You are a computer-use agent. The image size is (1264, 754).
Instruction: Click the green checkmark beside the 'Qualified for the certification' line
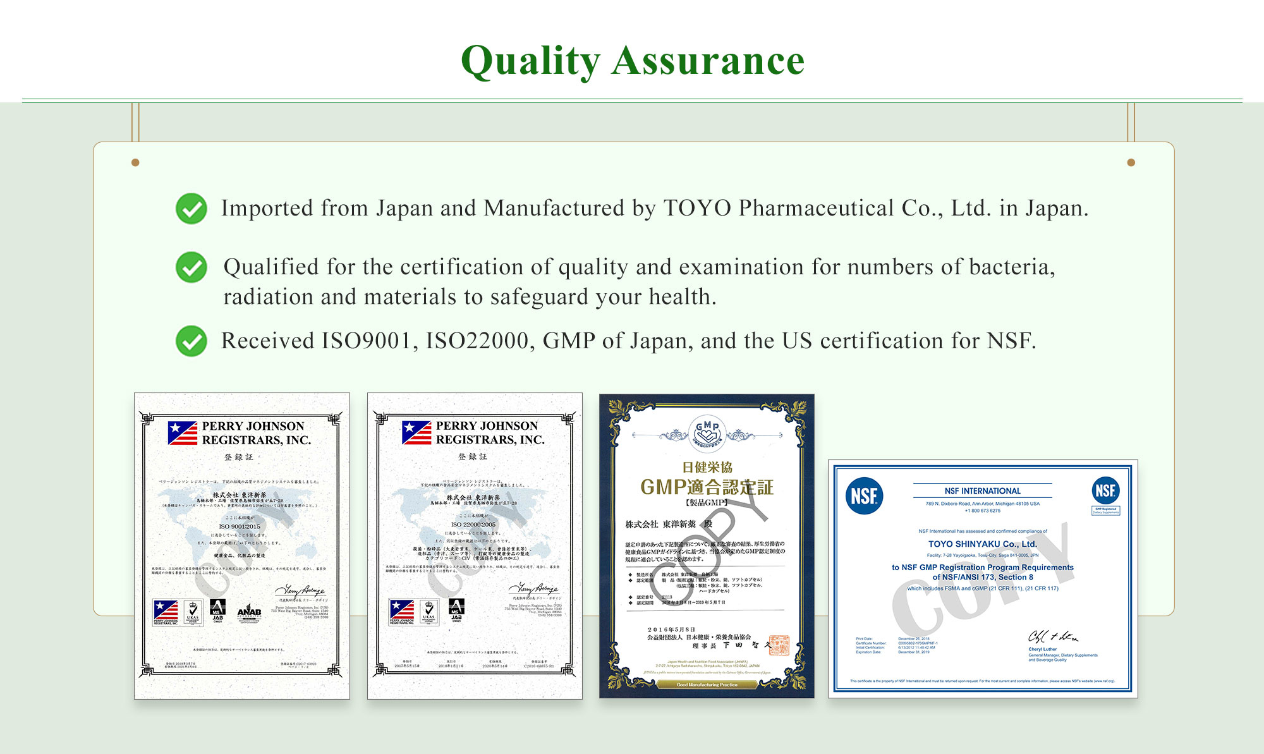191,267
